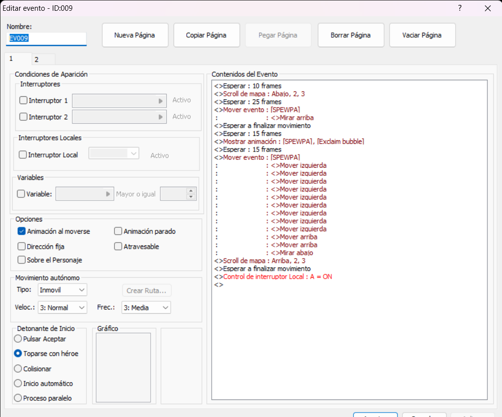Enable the Variable condition checkbox

pyautogui.click(x=20, y=194)
